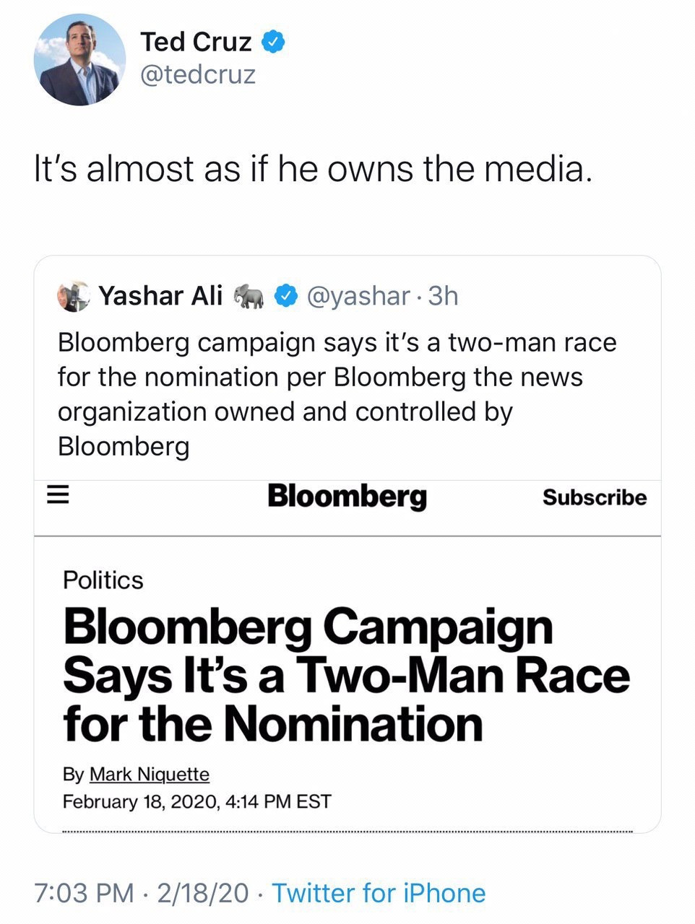The image size is (695, 924).
Task: Click the Twitter for iPhone source link
Action: coord(379,893)
